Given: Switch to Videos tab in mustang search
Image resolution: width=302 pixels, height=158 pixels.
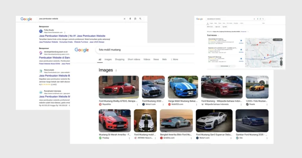Looking at the screenshot, I should point(147,59).
